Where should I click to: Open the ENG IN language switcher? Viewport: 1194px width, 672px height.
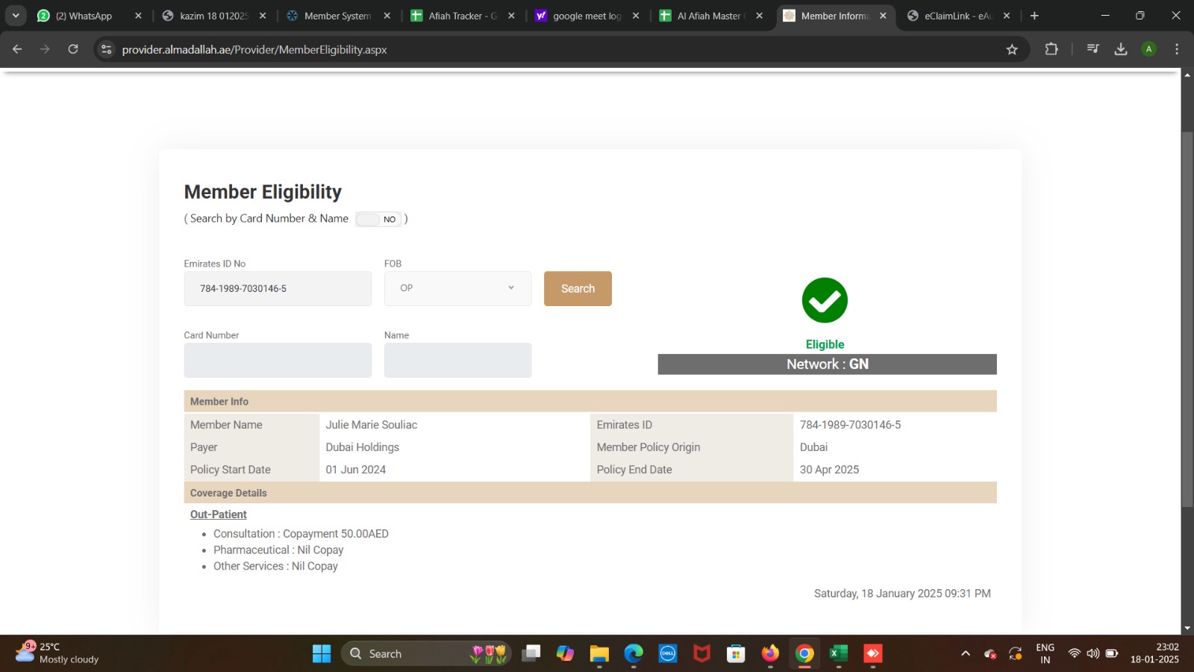click(1045, 653)
